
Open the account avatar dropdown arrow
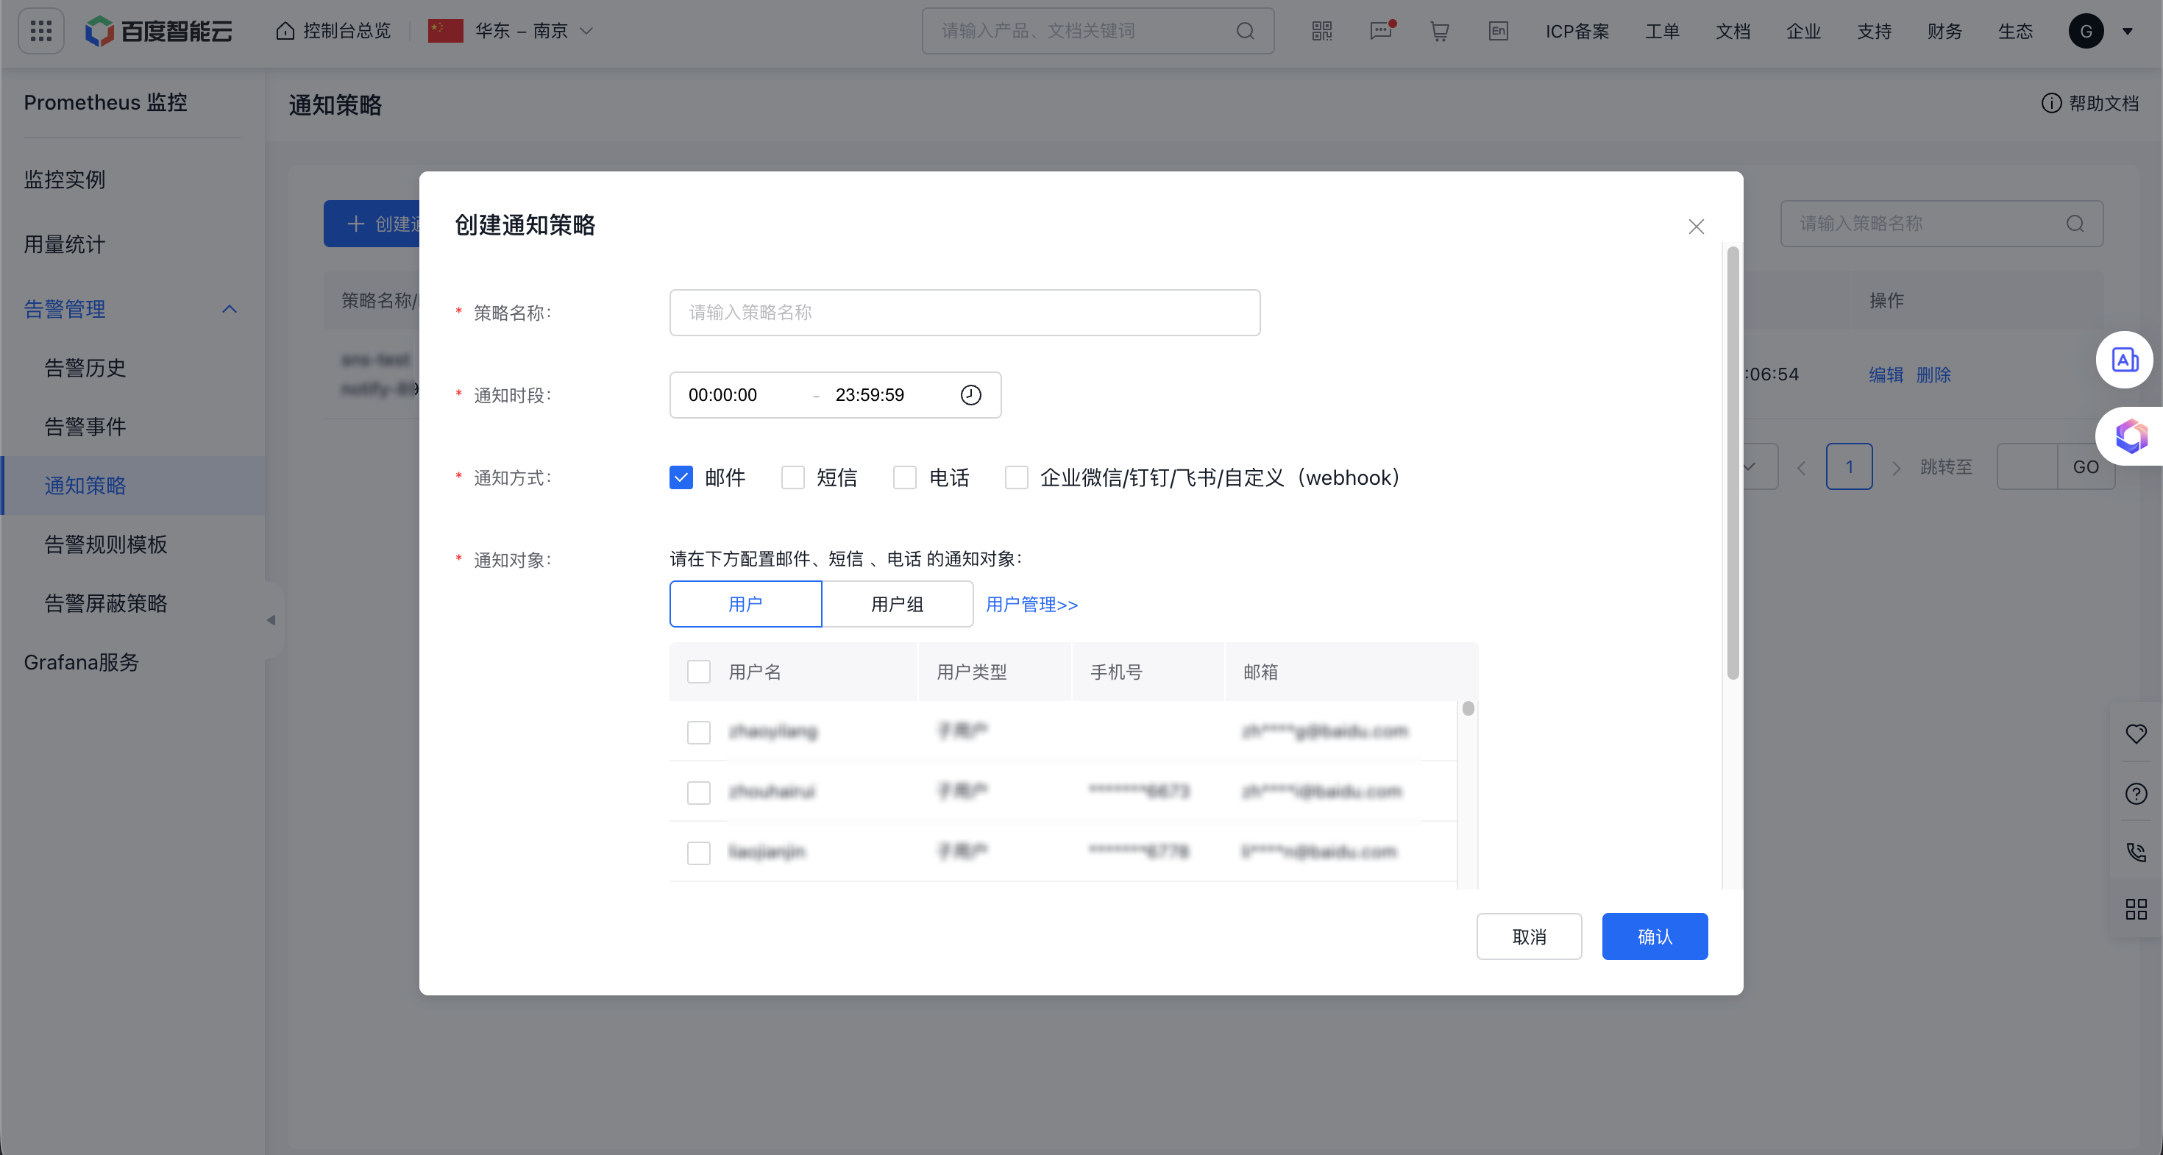pyautogui.click(x=2128, y=31)
